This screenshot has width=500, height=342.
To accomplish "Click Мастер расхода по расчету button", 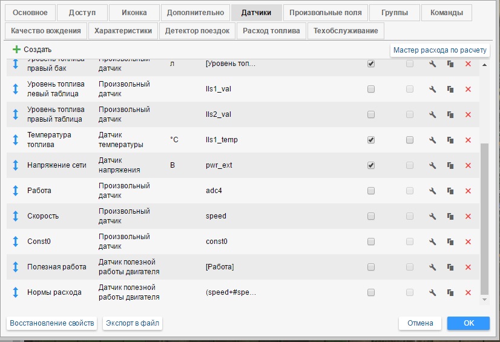I will [x=439, y=50].
